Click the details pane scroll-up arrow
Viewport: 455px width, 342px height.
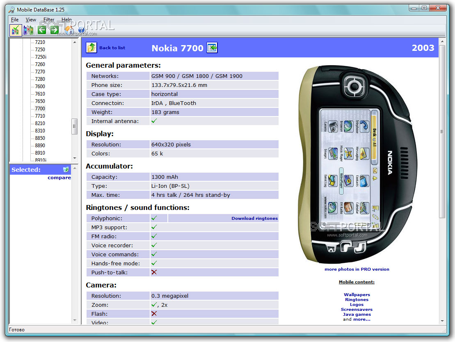[x=442, y=42]
